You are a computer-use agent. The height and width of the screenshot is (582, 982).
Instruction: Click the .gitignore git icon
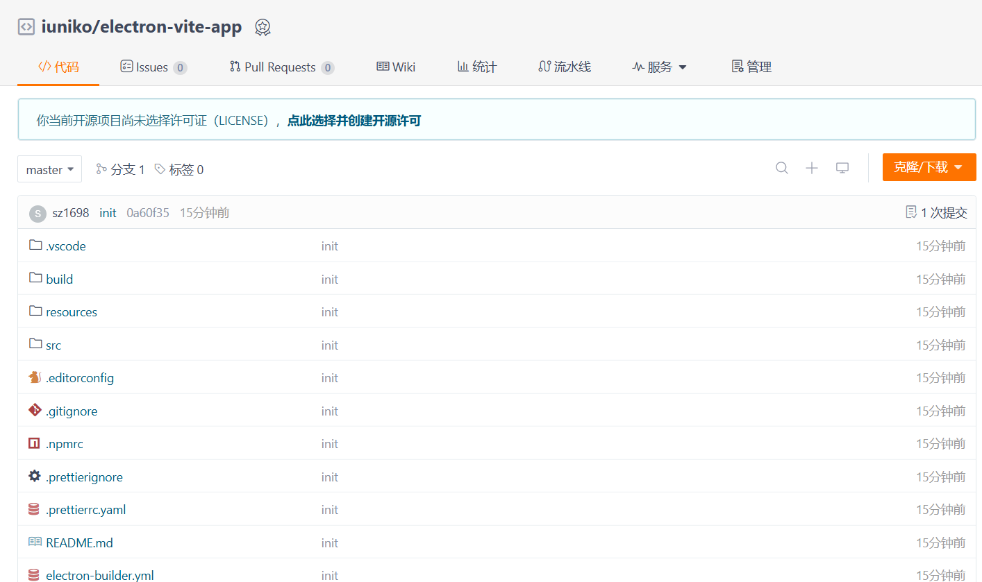(x=35, y=410)
